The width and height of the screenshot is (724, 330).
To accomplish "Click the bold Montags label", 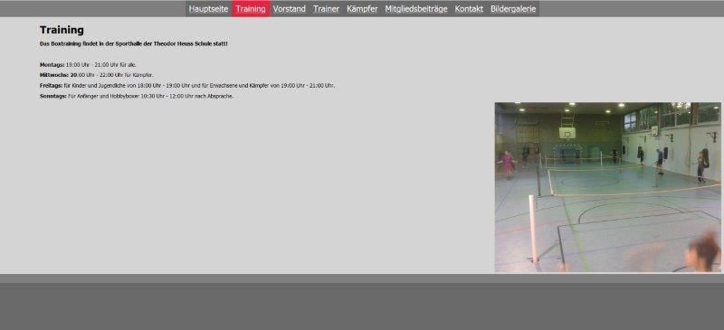I will pyautogui.click(x=52, y=64).
